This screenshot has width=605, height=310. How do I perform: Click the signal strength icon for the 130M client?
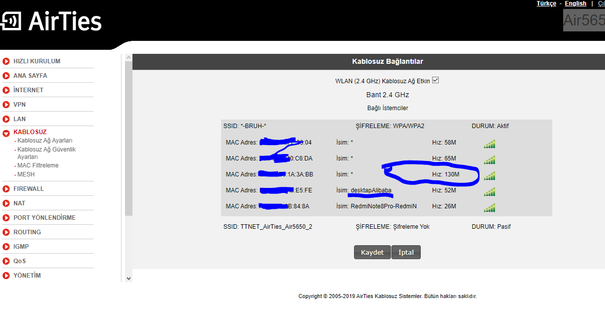489,175
